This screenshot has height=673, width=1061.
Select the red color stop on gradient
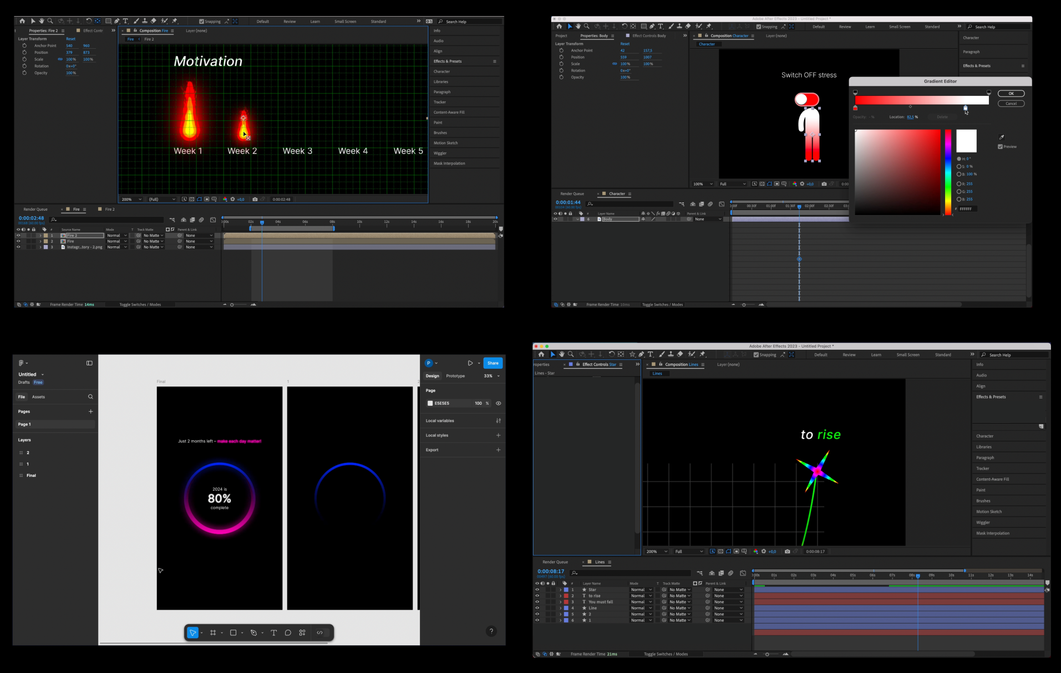pos(855,108)
